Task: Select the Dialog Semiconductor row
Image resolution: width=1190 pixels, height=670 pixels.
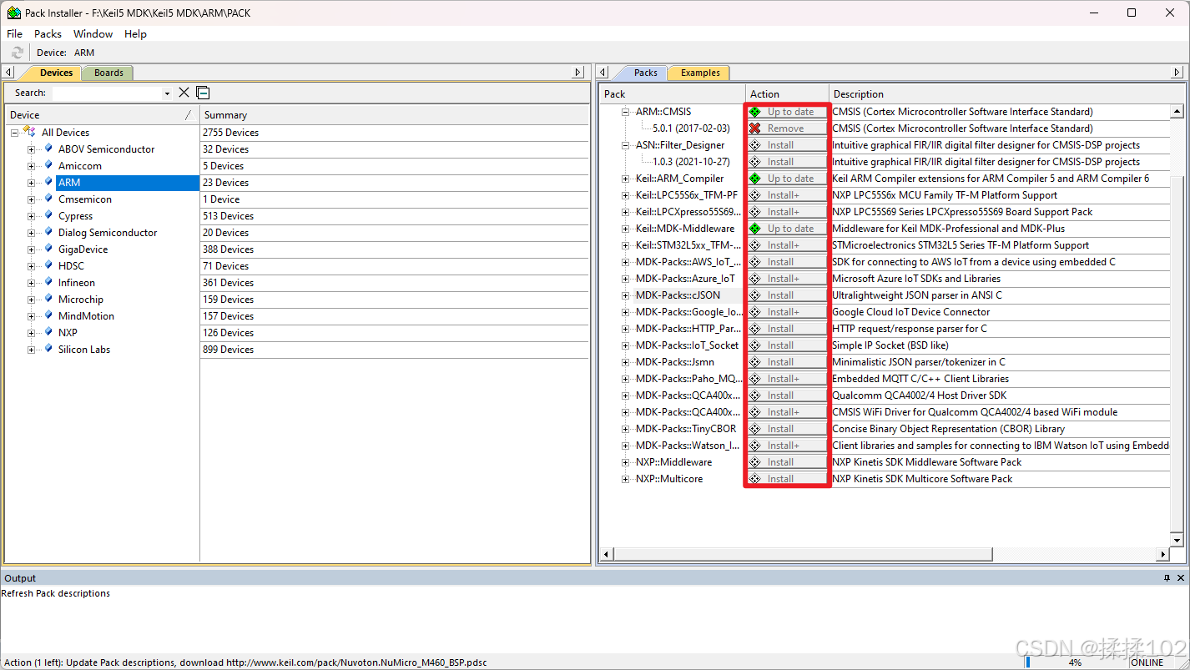Action: point(107,233)
